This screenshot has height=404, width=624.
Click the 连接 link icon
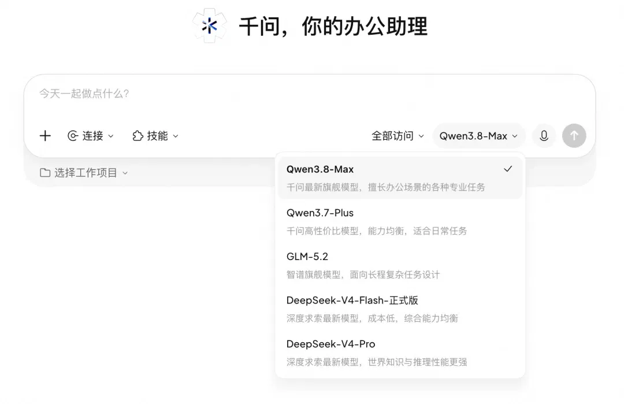[x=73, y=136]
